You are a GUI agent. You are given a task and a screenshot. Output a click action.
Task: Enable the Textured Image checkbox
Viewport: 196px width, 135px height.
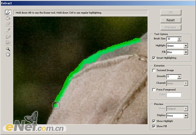[154, 70]
